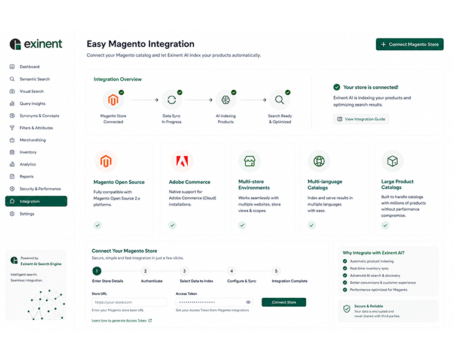Viewport: 454px width, 363px height.
Task: Open the View Integration Guide button
Action: pyautogui.click(x=361, y=119)
